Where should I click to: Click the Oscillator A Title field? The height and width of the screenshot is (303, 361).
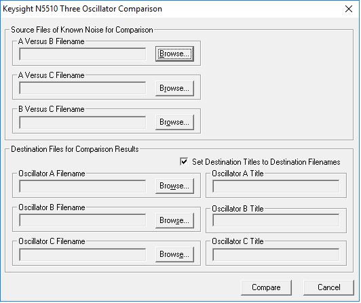point(275,186)
